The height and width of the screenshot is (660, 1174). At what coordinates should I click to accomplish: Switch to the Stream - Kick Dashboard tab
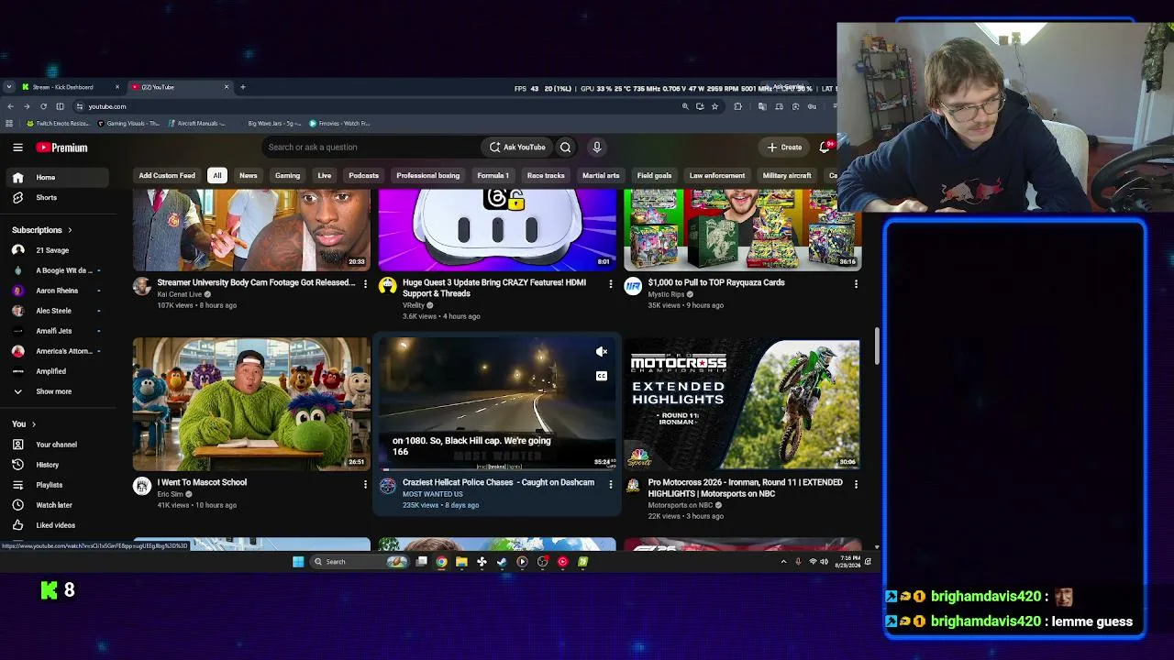[71, 87]
